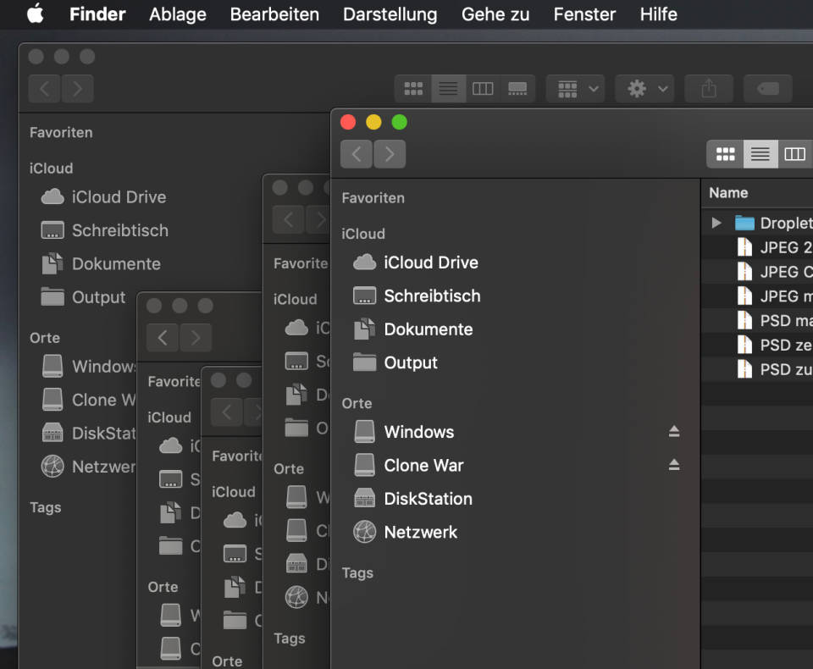Image resolution: width=813 pixels, height=669 pixels.
Task: Select Output folder in front window sidebar
Action: tap(395, 362)
